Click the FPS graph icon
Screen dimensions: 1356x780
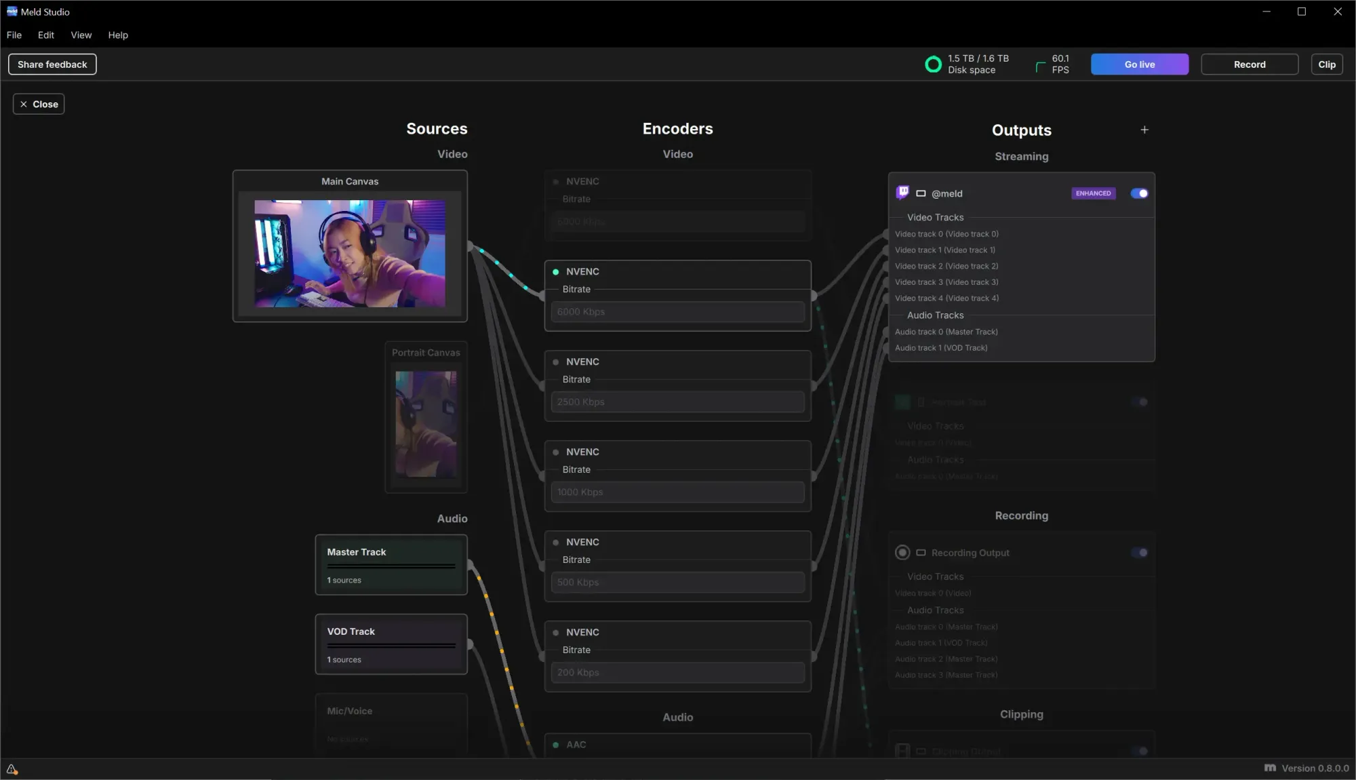point(1041,66)
